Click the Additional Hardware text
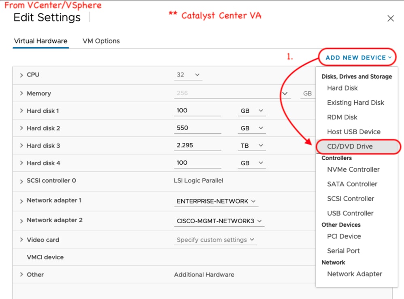Screen dimensions: 404x299 204,275
